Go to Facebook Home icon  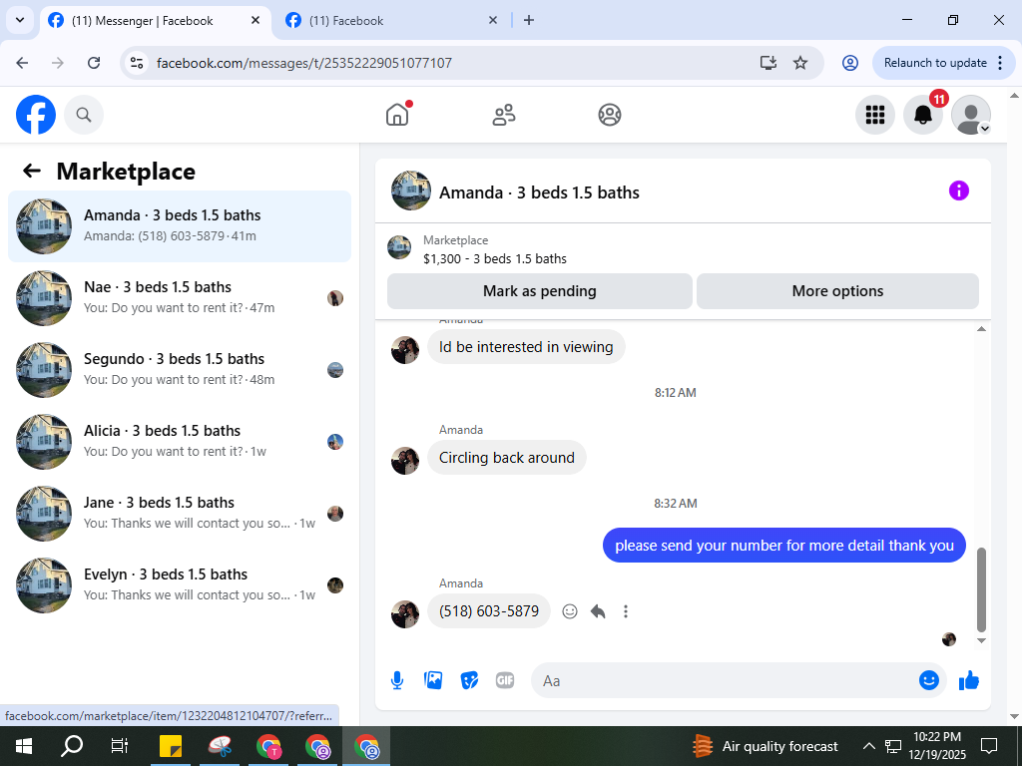[397, 115]
